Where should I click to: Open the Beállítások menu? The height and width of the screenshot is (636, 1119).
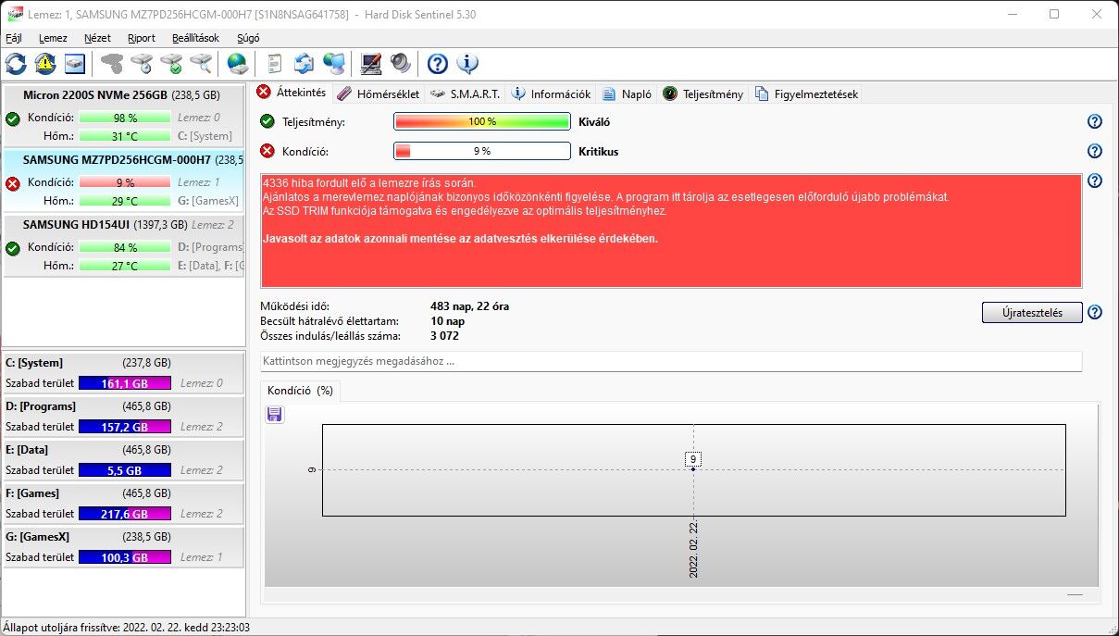click(x=195, y=38)
